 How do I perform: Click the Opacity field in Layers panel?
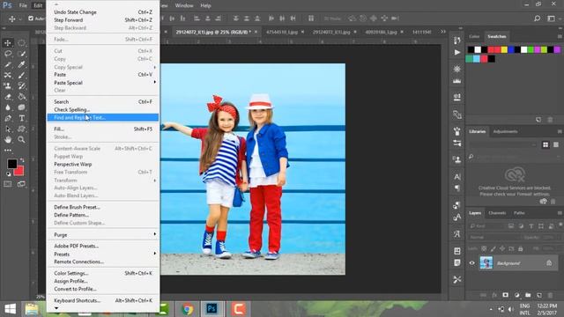548,237
